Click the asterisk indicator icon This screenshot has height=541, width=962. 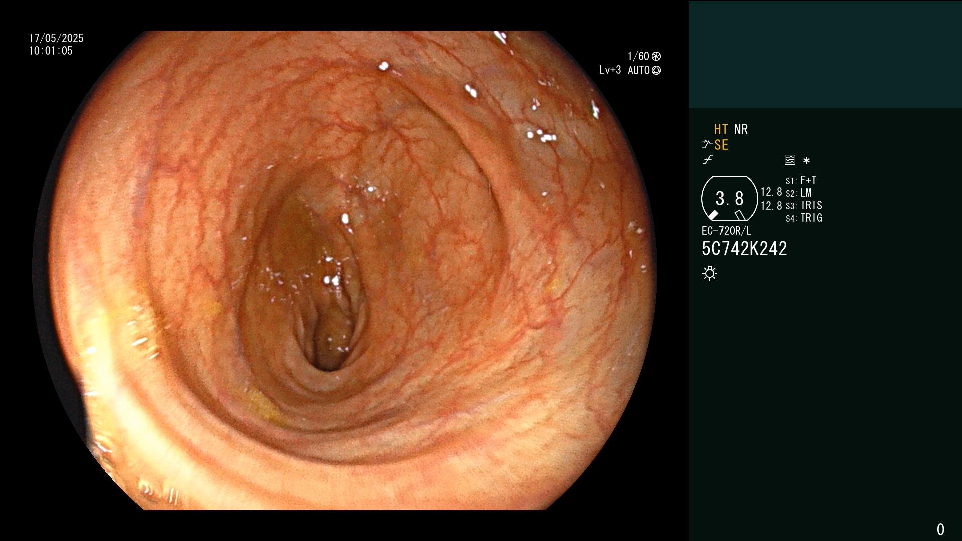[806, 161]
